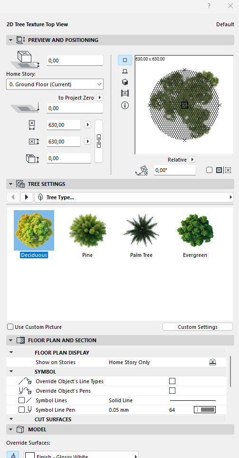Click the Solid Line preview sample

[x=193, y=400]
